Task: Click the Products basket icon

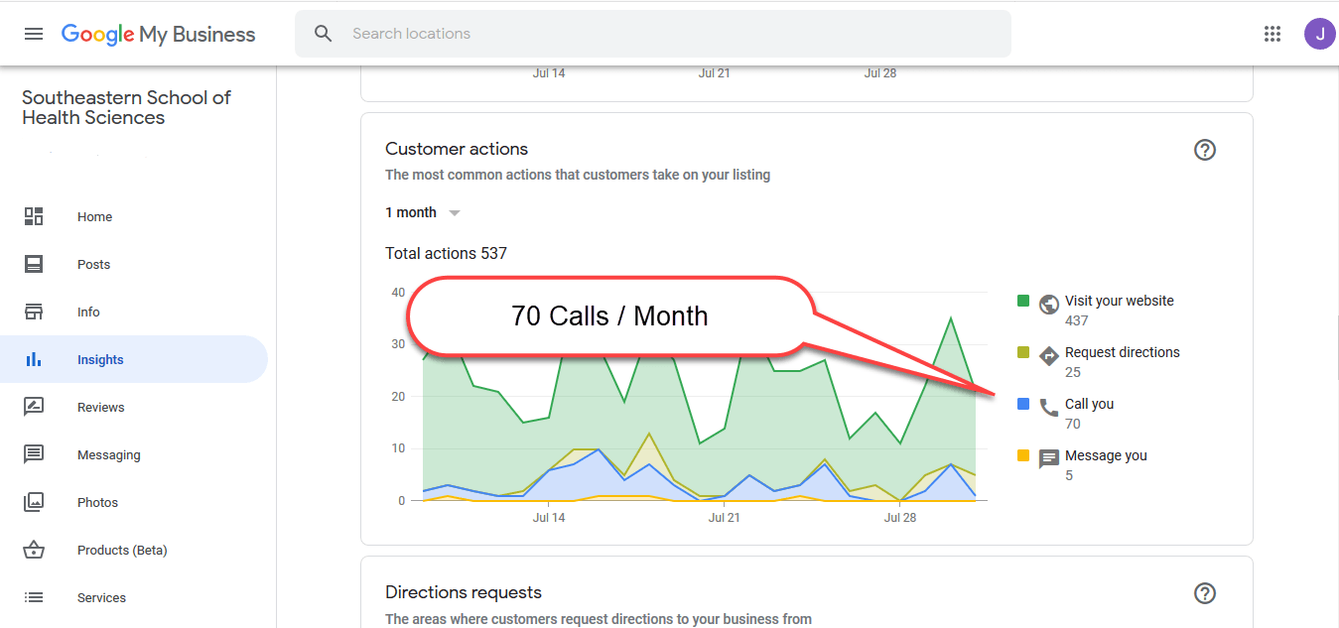Action: coord(34,550)
